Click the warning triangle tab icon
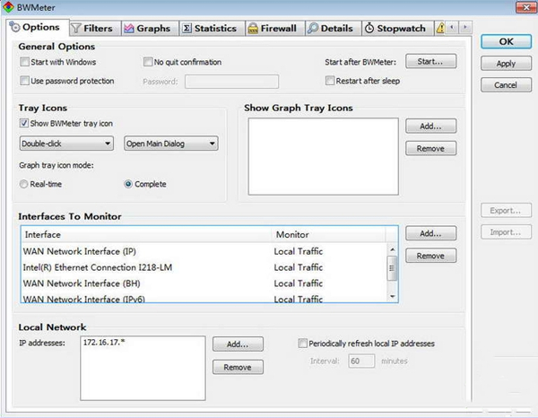 pos(441,29)
